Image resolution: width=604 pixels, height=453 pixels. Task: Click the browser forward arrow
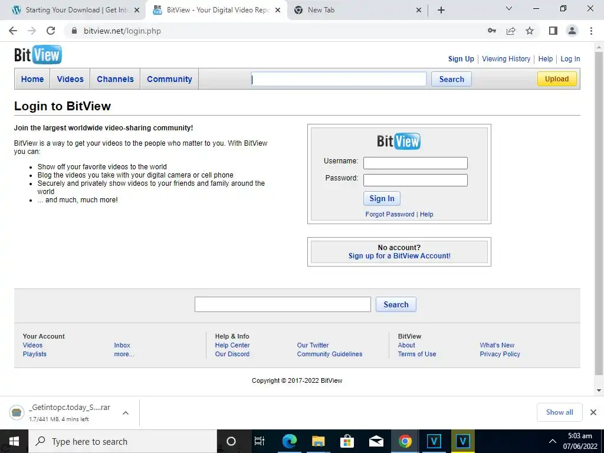pos(32,31)
